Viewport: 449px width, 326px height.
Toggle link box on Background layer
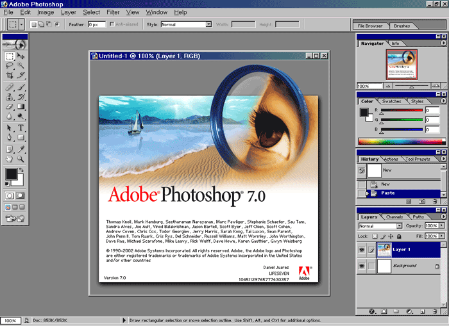[371, 266]
